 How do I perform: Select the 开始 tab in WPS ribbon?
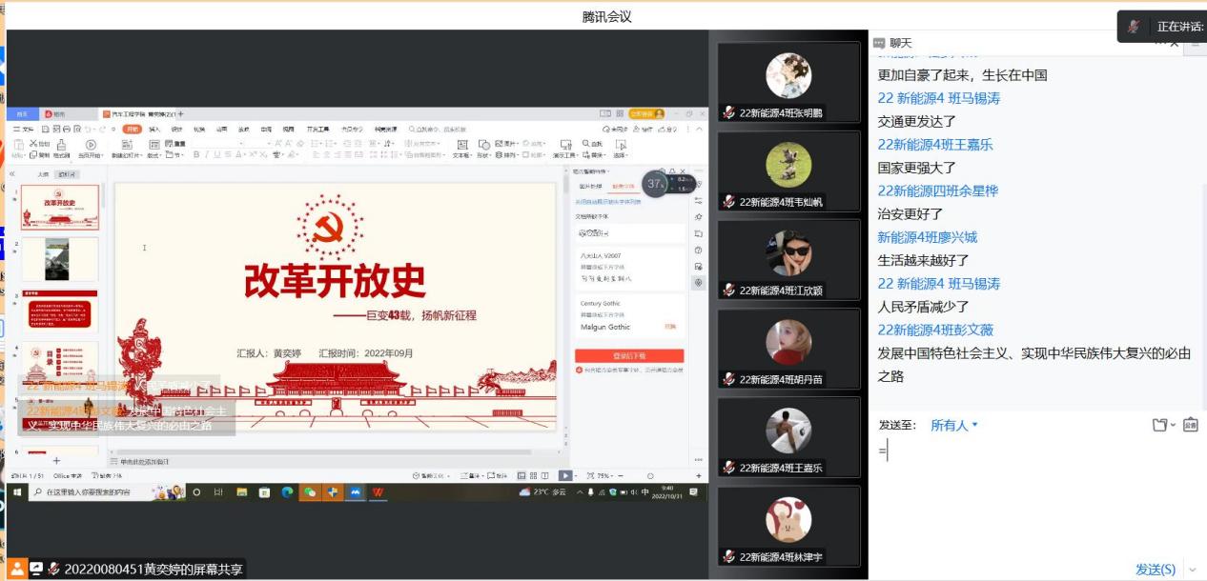pyautogui.click(x=133, y=129)
